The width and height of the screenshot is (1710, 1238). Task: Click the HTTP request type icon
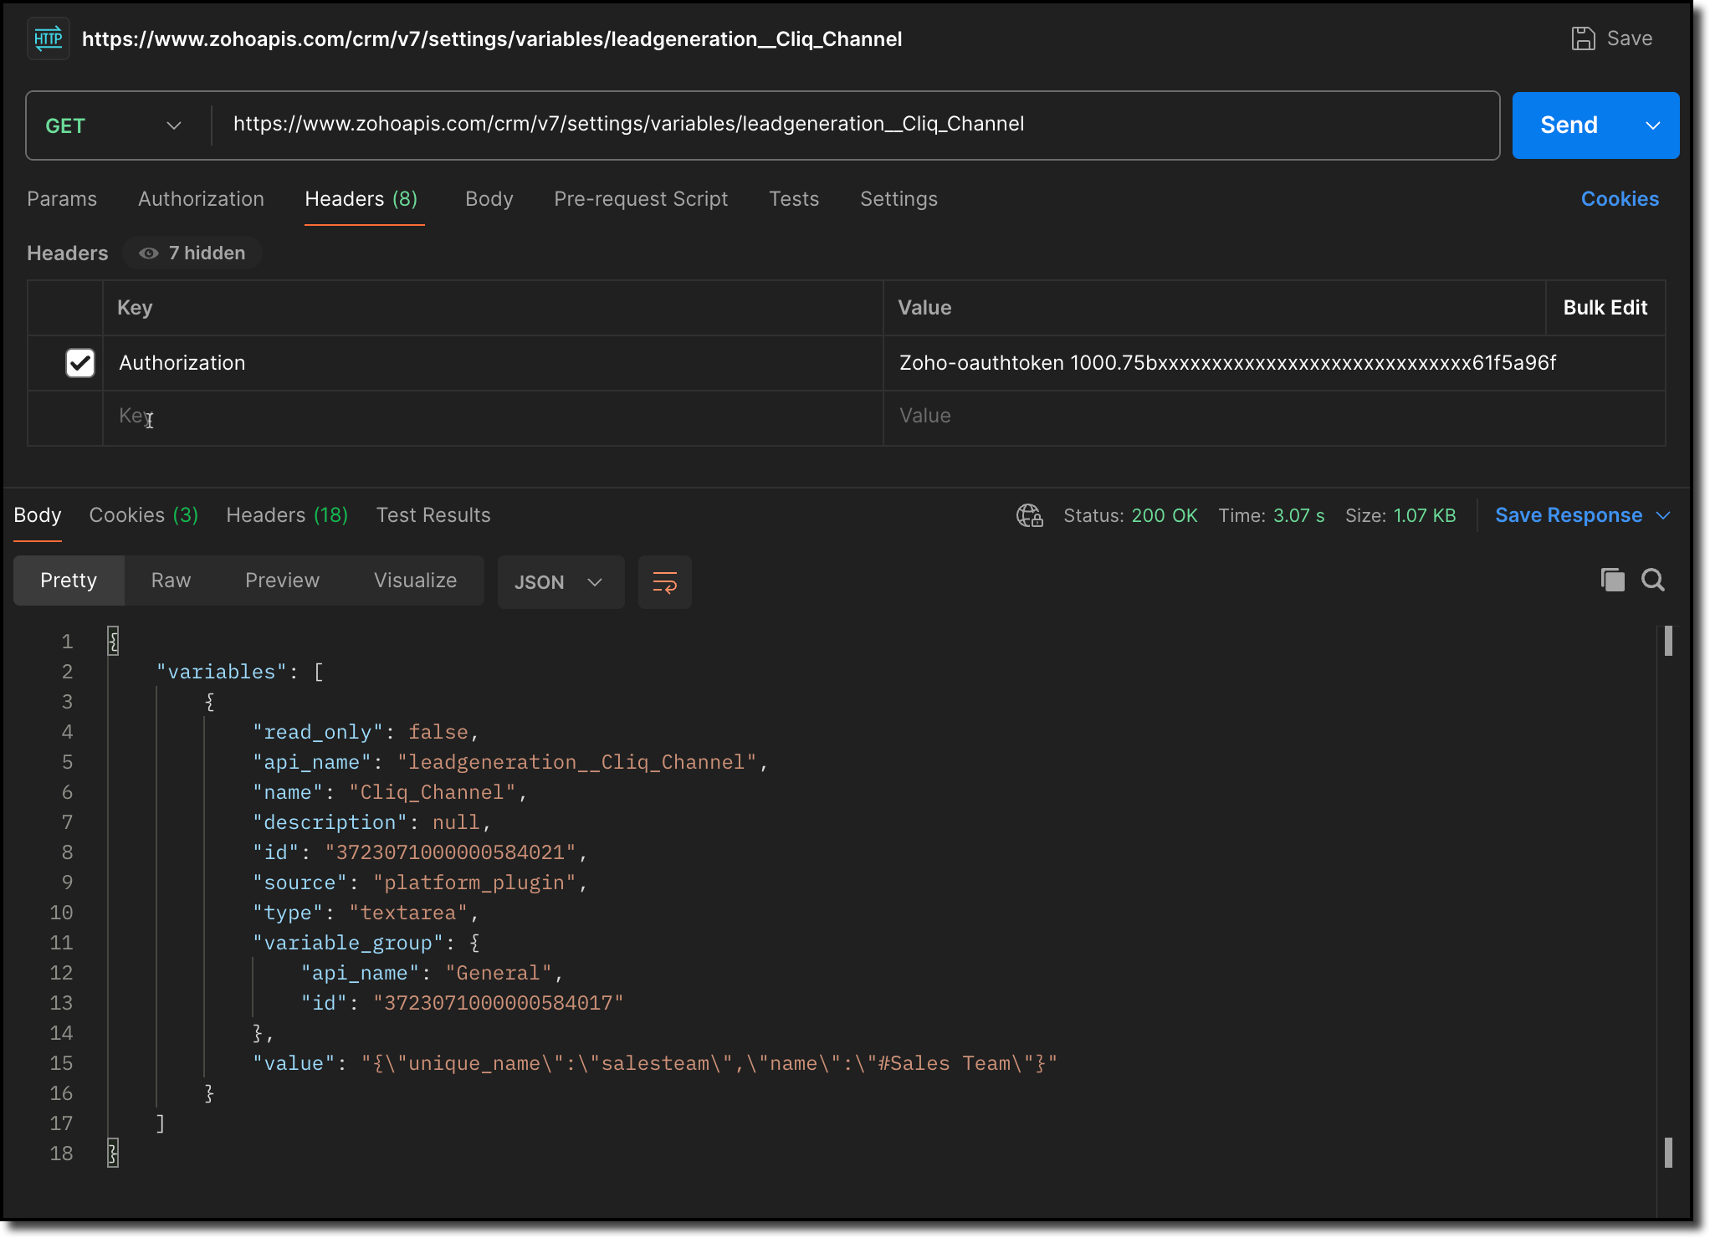49,38
